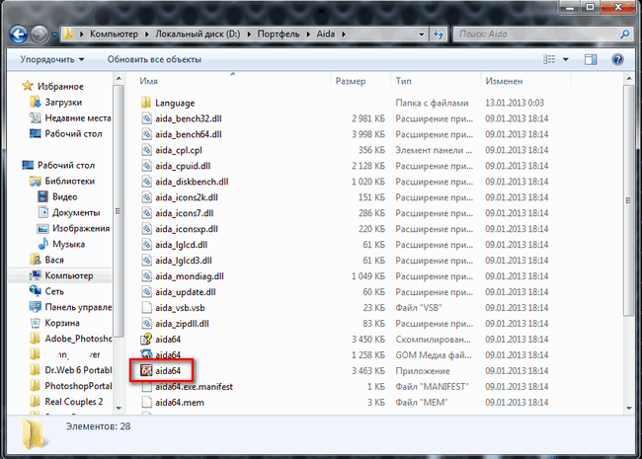Click the icon of 'aida64.mem'
The height and width of the screenshot is (459, 642).
point(146,402)
